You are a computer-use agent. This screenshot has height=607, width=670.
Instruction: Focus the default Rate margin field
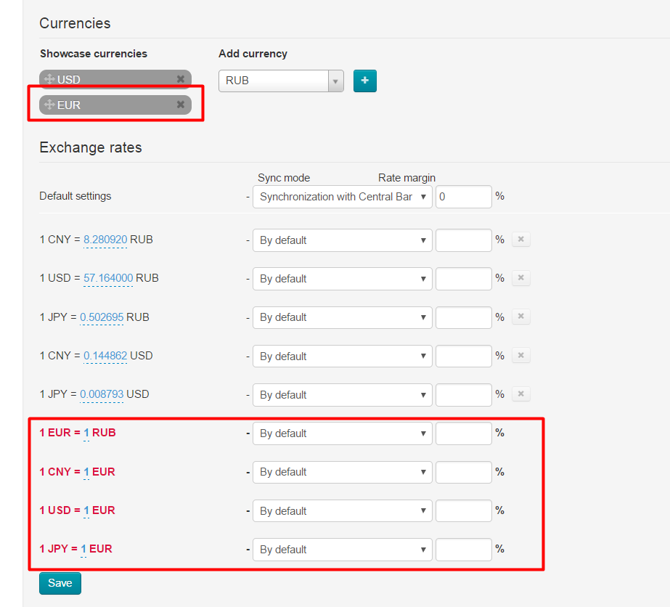[464, 197]
